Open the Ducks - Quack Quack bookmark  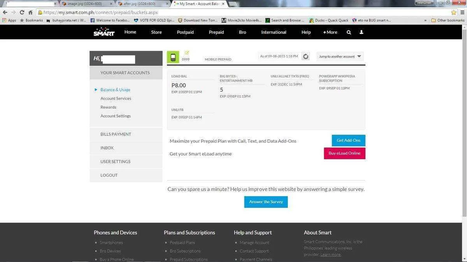point(329,20)
